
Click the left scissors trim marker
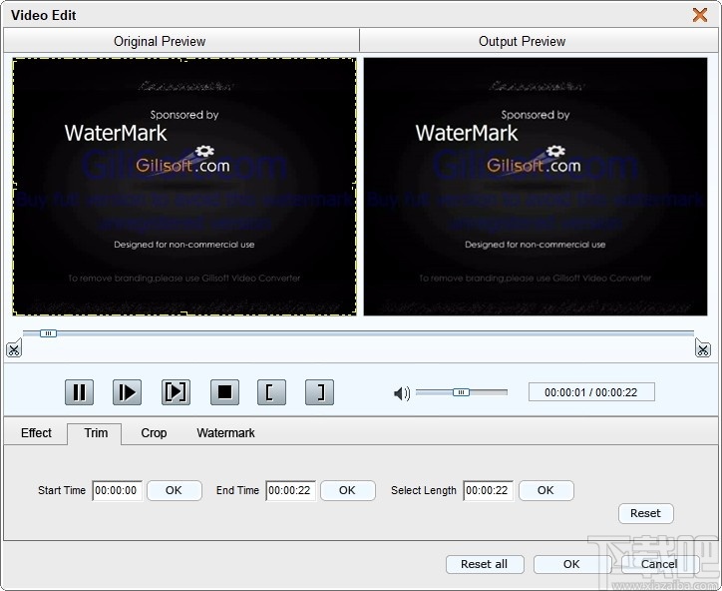14,348
